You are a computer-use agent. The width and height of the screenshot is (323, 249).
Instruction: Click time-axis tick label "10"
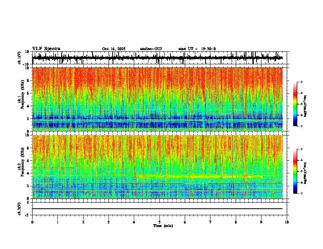287,222
